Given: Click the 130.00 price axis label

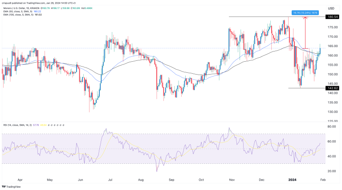Looking at the screenshot, I should point(333,112).
